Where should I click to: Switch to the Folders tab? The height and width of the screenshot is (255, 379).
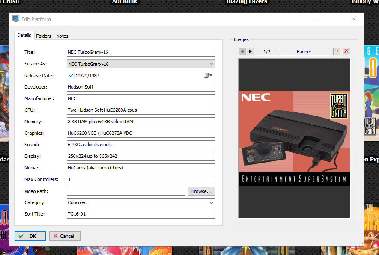44,36
